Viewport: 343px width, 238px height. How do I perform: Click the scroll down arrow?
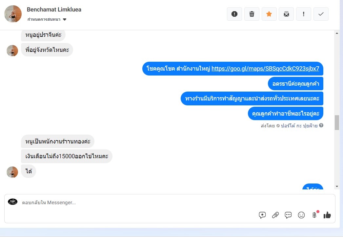(x=337, y=186)
